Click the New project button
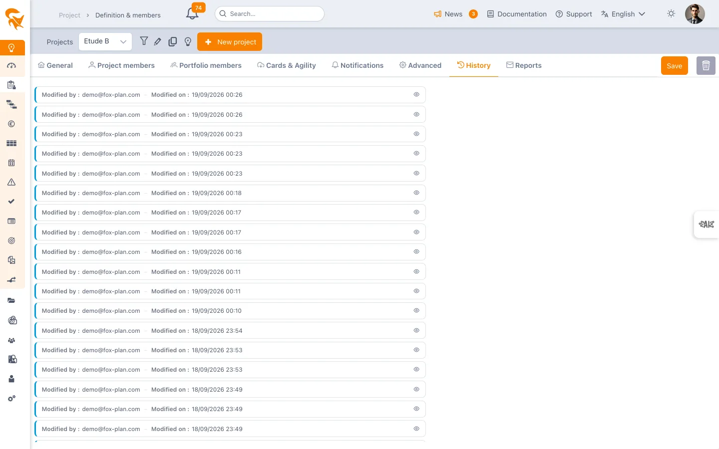 tap(230, 42)
